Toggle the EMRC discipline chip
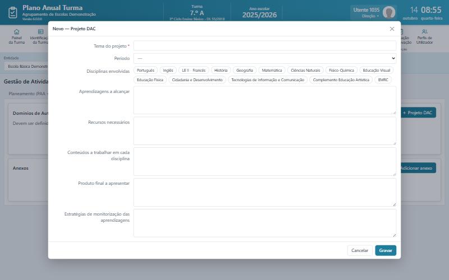This screenshot has width=449, height=280. (x=383, y=80)
